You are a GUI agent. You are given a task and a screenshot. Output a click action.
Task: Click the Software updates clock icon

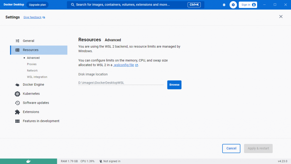click(x=17, y=103)
